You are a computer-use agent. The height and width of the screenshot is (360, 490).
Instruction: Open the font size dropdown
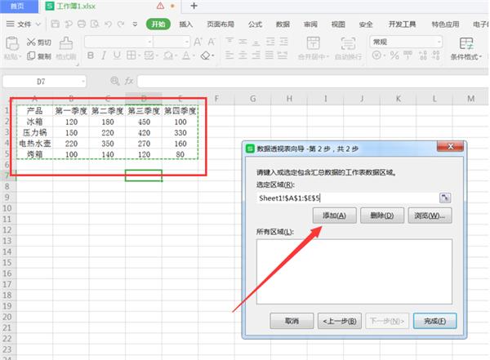click(x=187, y=42)
